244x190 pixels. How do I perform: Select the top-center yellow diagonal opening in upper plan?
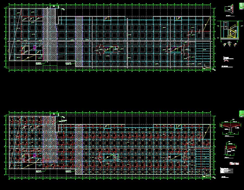click(107, 18)
